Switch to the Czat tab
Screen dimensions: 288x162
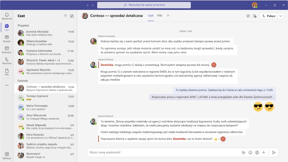(150, 16)
